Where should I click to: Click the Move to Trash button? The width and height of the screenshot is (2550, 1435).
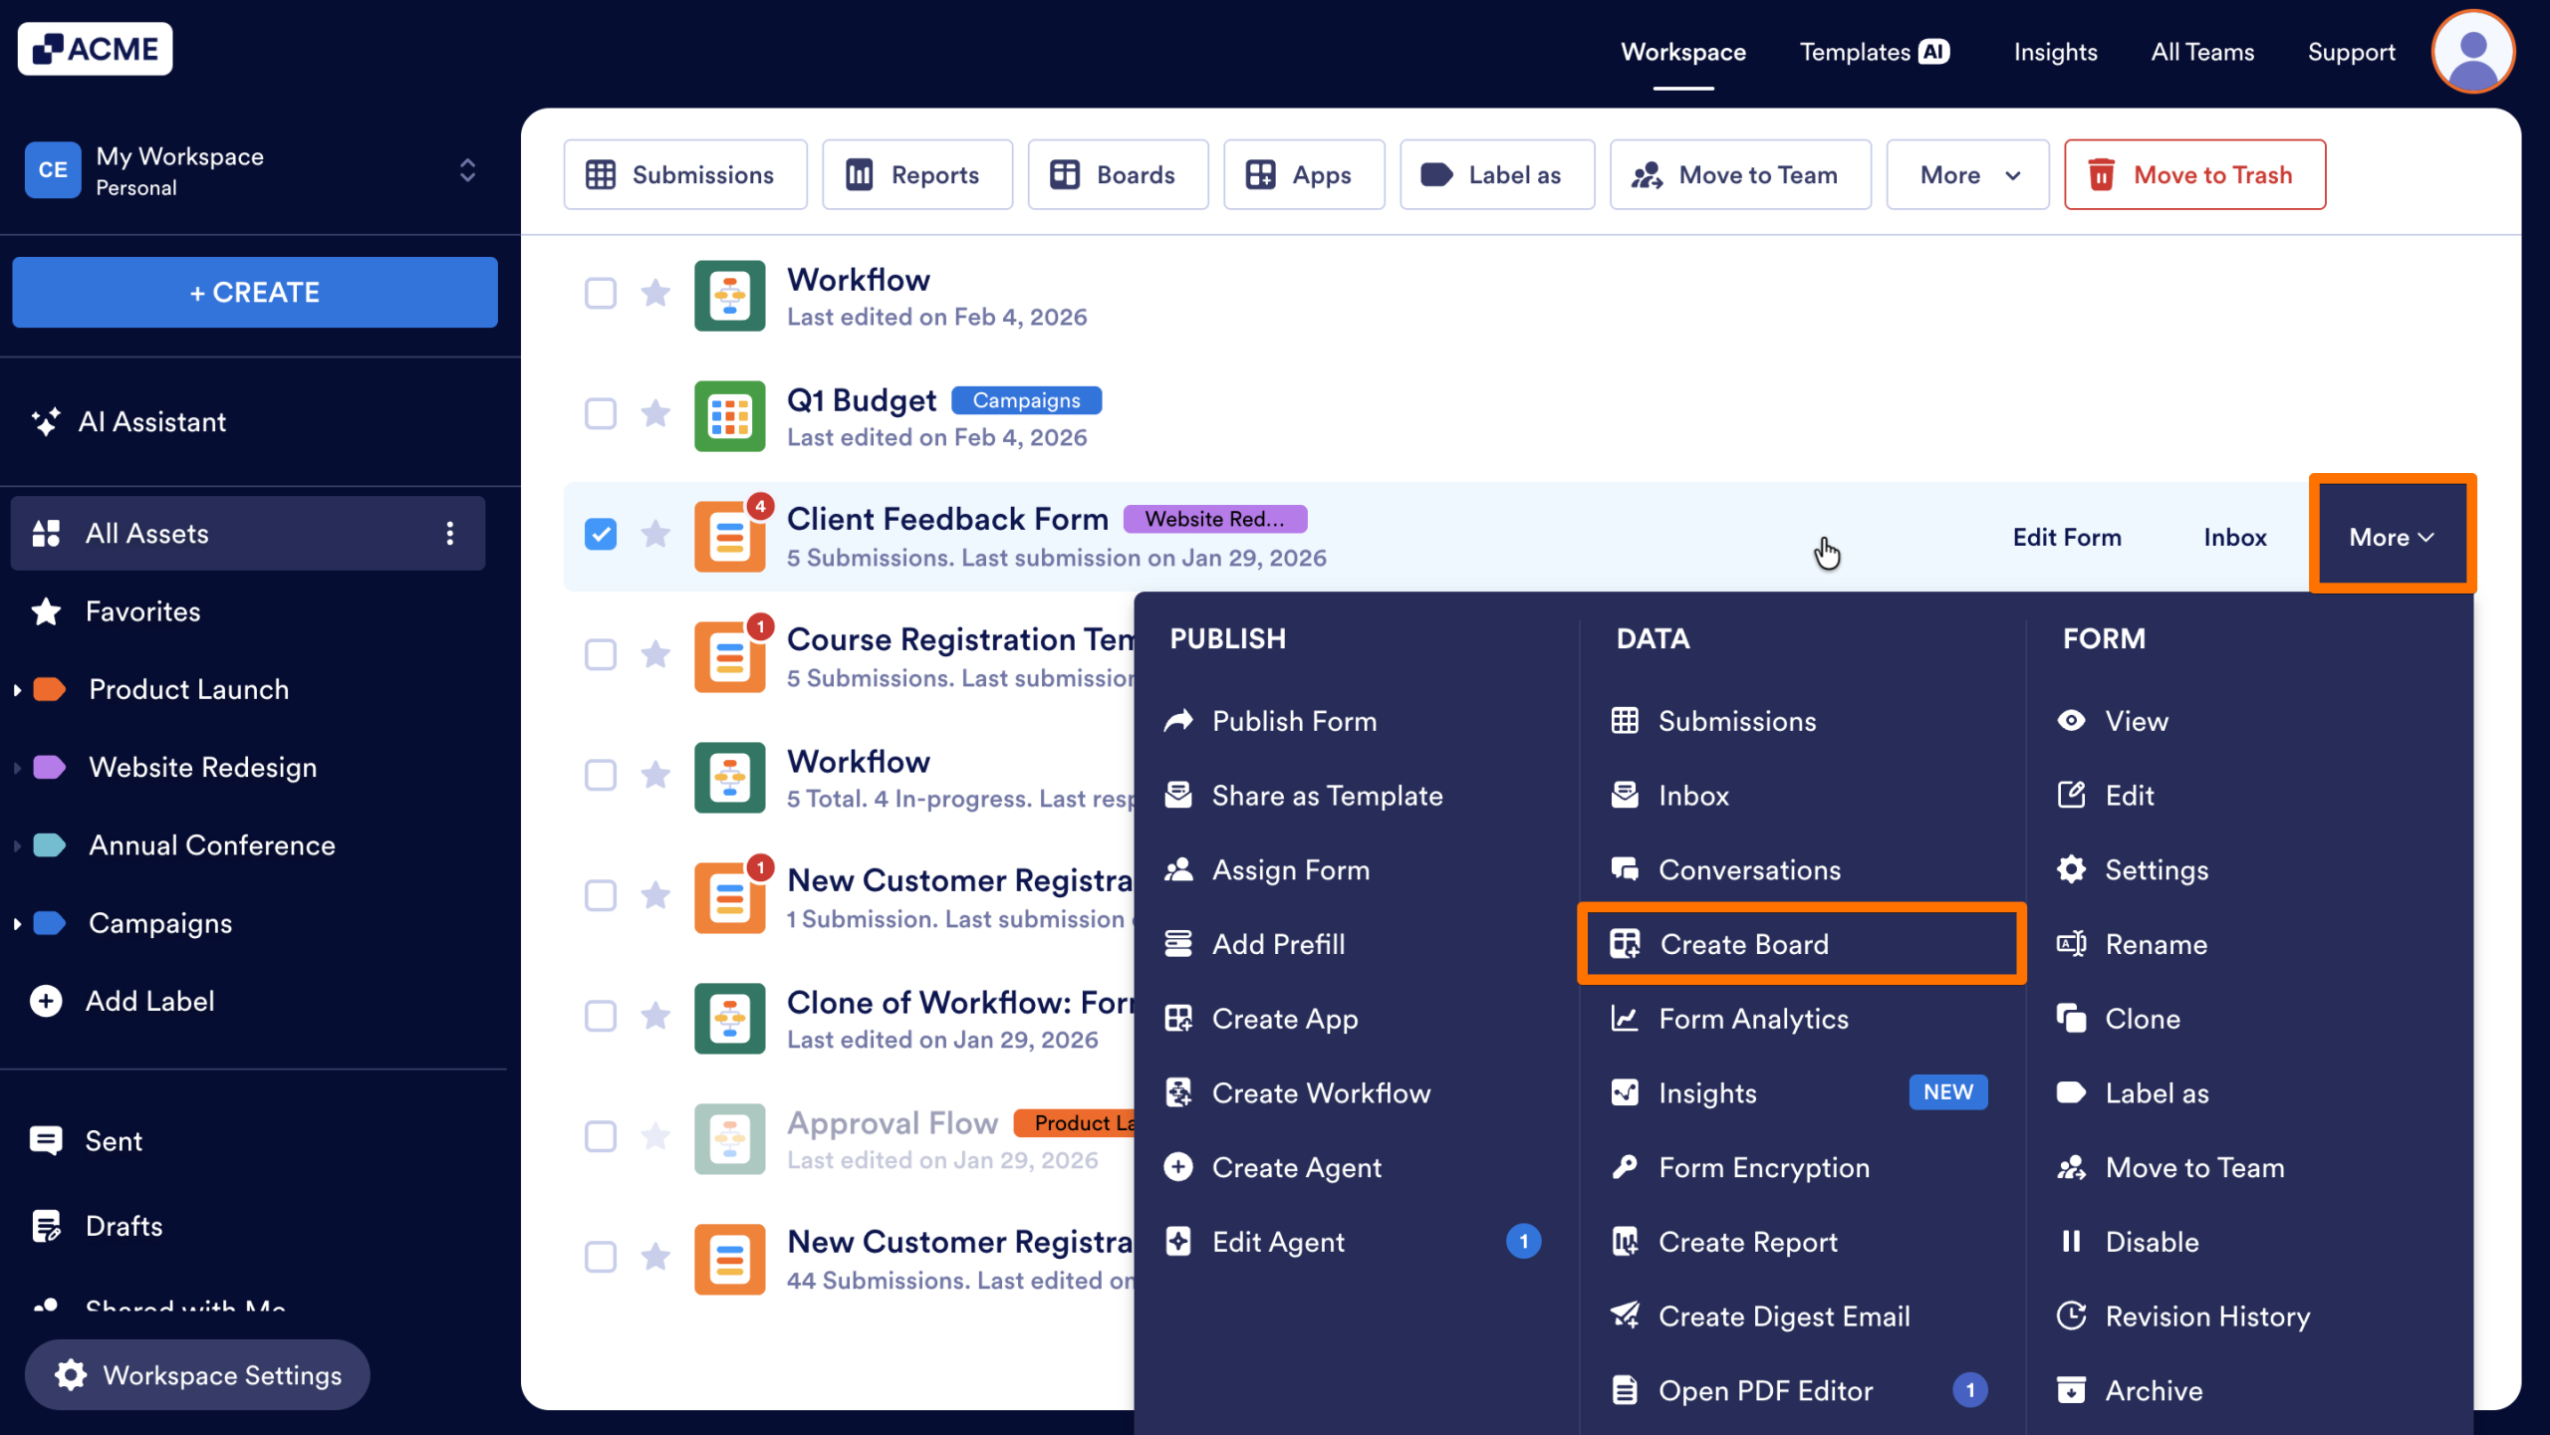pyautogui.click(x=2194, y=175)
